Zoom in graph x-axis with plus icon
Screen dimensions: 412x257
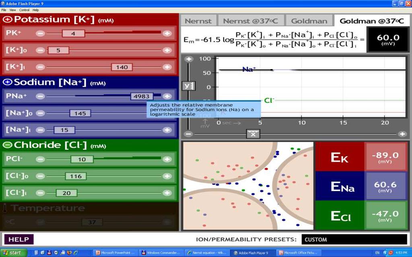tap(402, 134)
